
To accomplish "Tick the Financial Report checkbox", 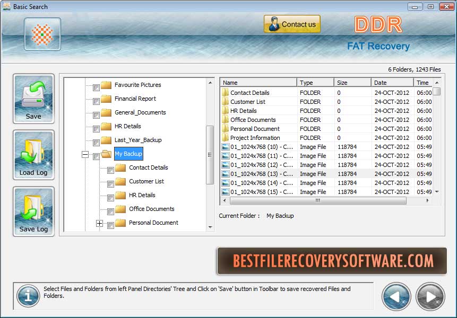I will click(x=96, y=101).
